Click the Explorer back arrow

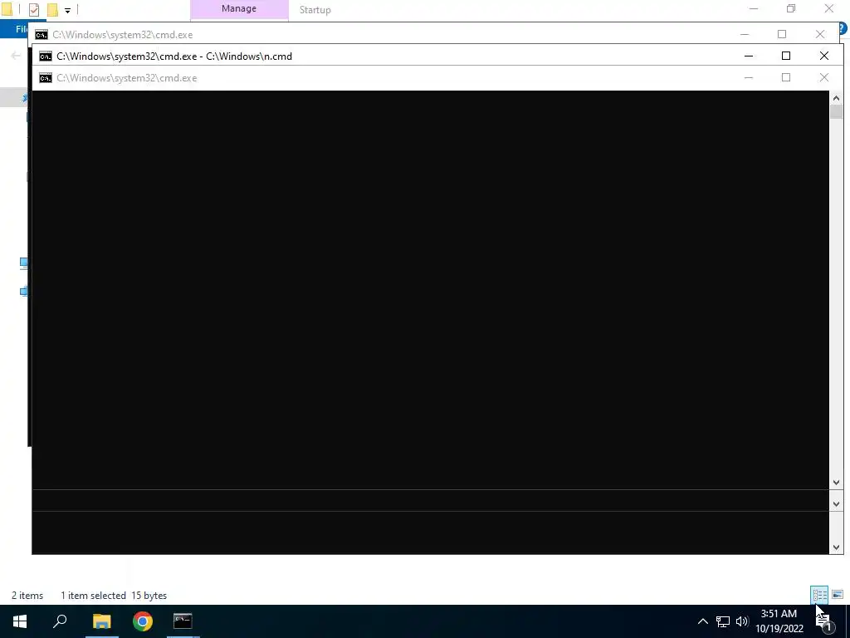pos(16,56)
